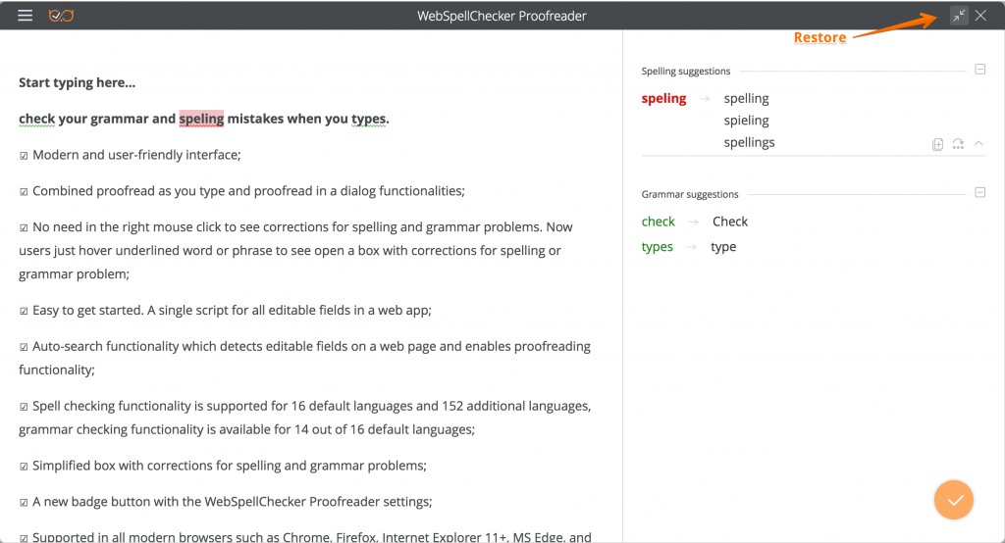
Task: Collapse the Spelling suggestions section
Action: point(980,70)
